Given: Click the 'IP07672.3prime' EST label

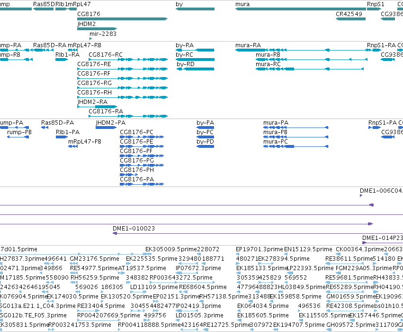Looking at the screenshot, I should [198, 268].
